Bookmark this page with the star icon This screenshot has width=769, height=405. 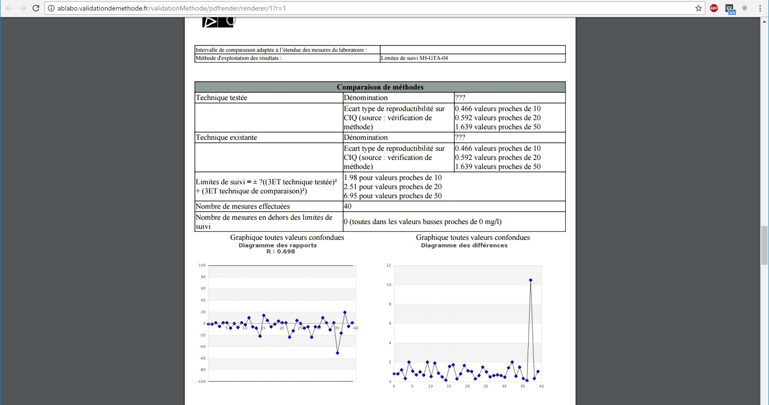point(699,8)
